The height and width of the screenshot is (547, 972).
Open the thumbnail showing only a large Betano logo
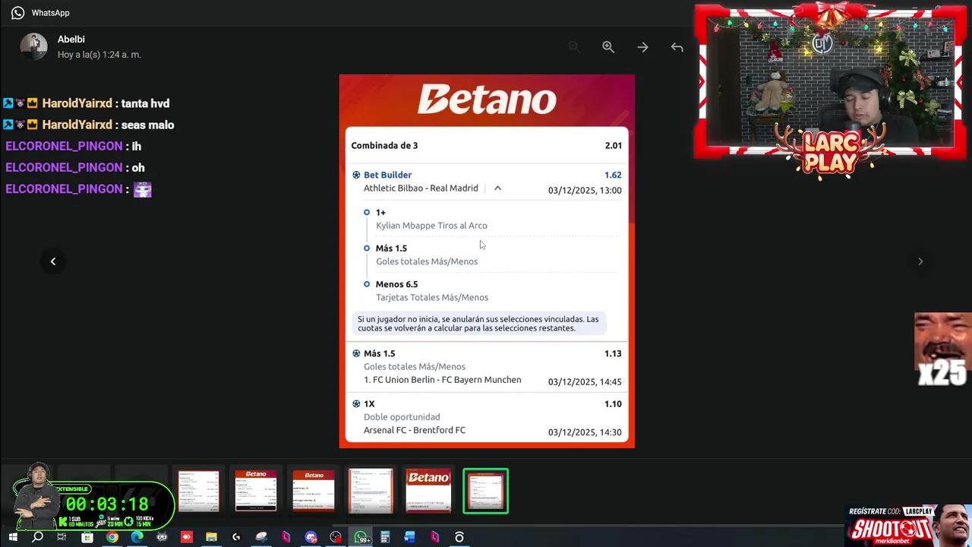428,491
